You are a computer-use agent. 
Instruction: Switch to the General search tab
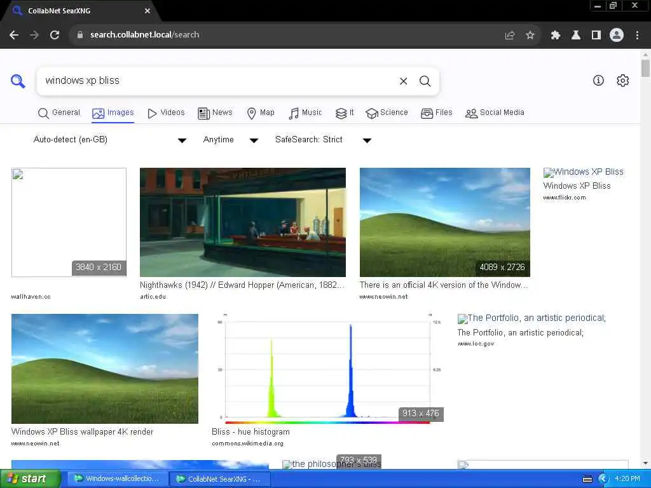pos(59,113)
